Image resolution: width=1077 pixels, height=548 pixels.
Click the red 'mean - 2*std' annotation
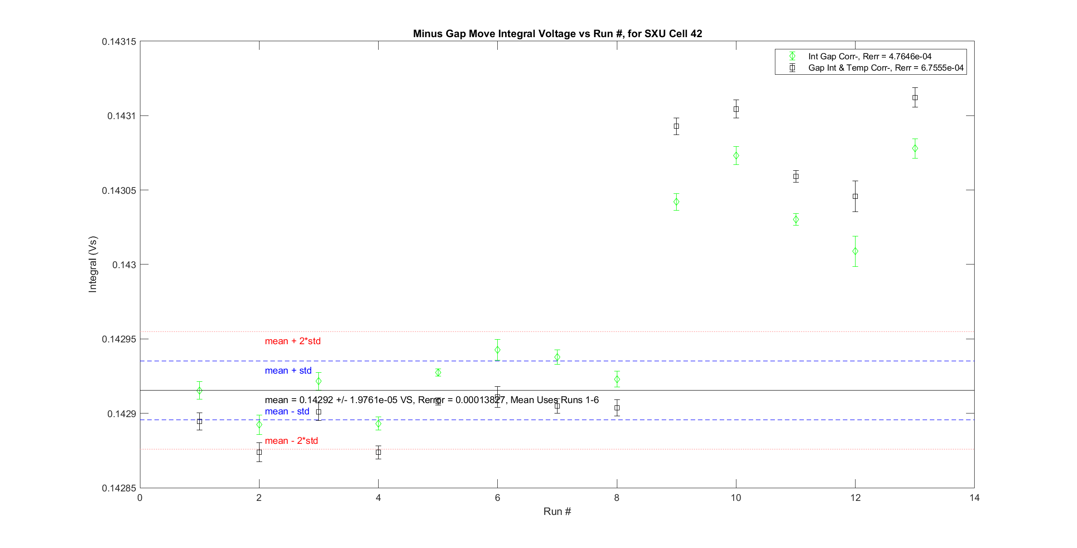291,441
